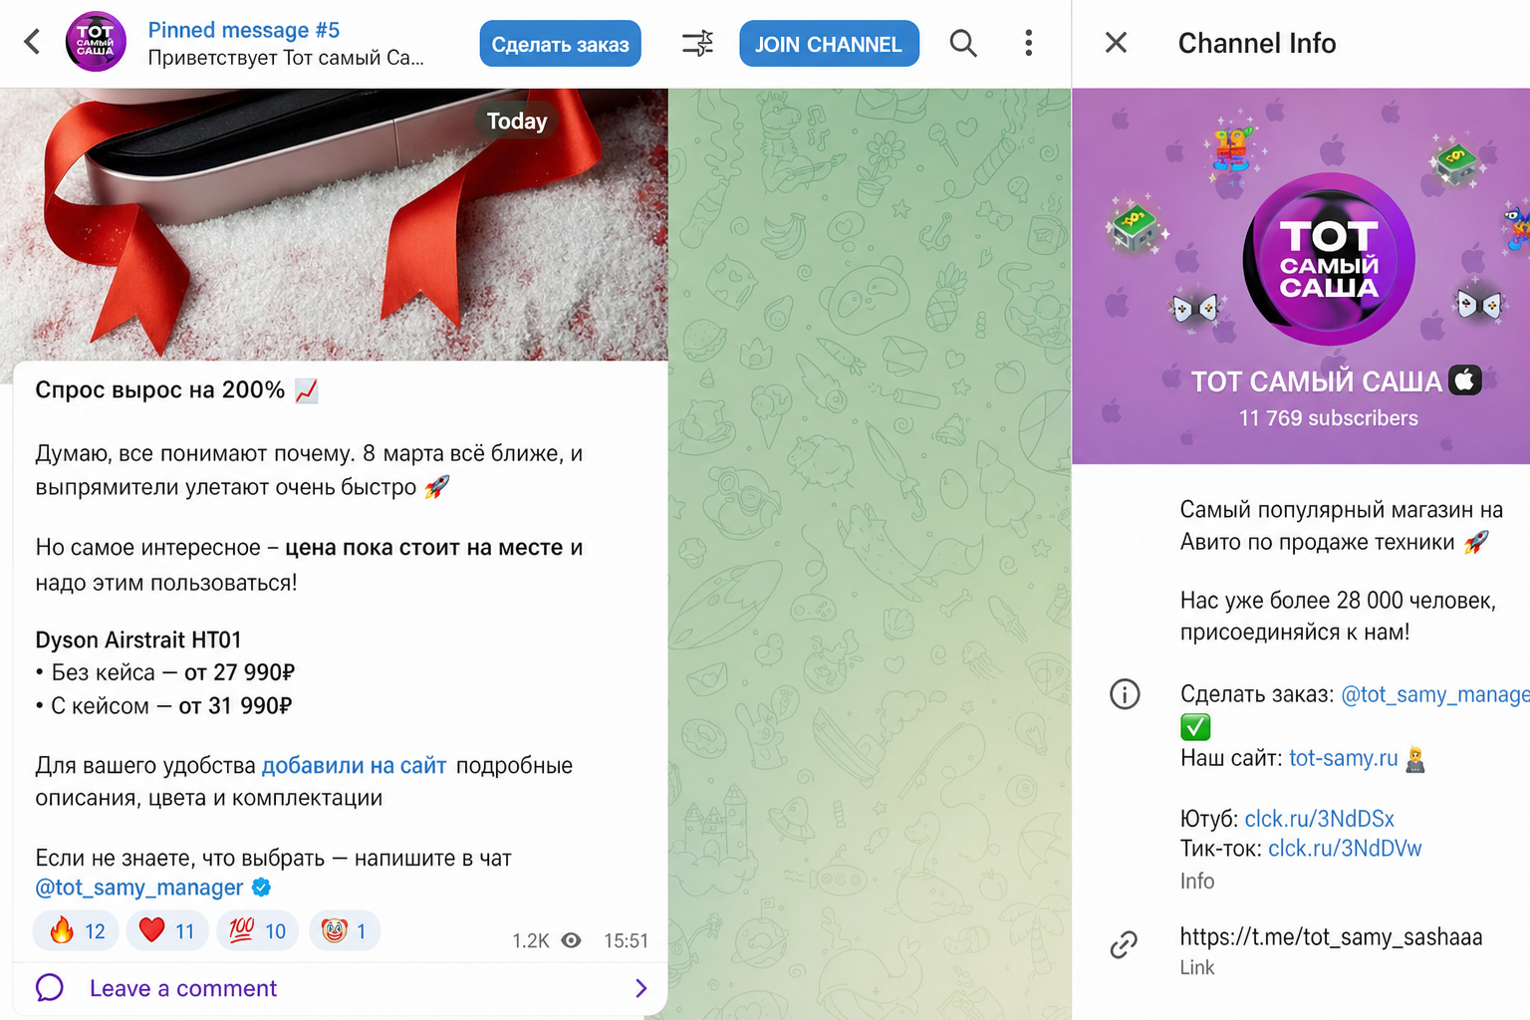
Task: Click the Без кейса — от 27 990₽ line
Action: pos(165,672)
